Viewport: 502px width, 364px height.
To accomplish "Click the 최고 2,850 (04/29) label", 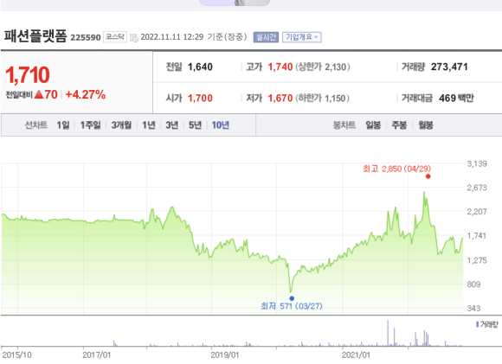I will (x=396, y=169).
